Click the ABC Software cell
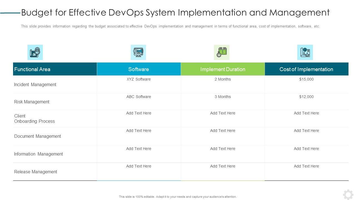The height and width of the screenshot is (200, 356). tap(139, 97)
